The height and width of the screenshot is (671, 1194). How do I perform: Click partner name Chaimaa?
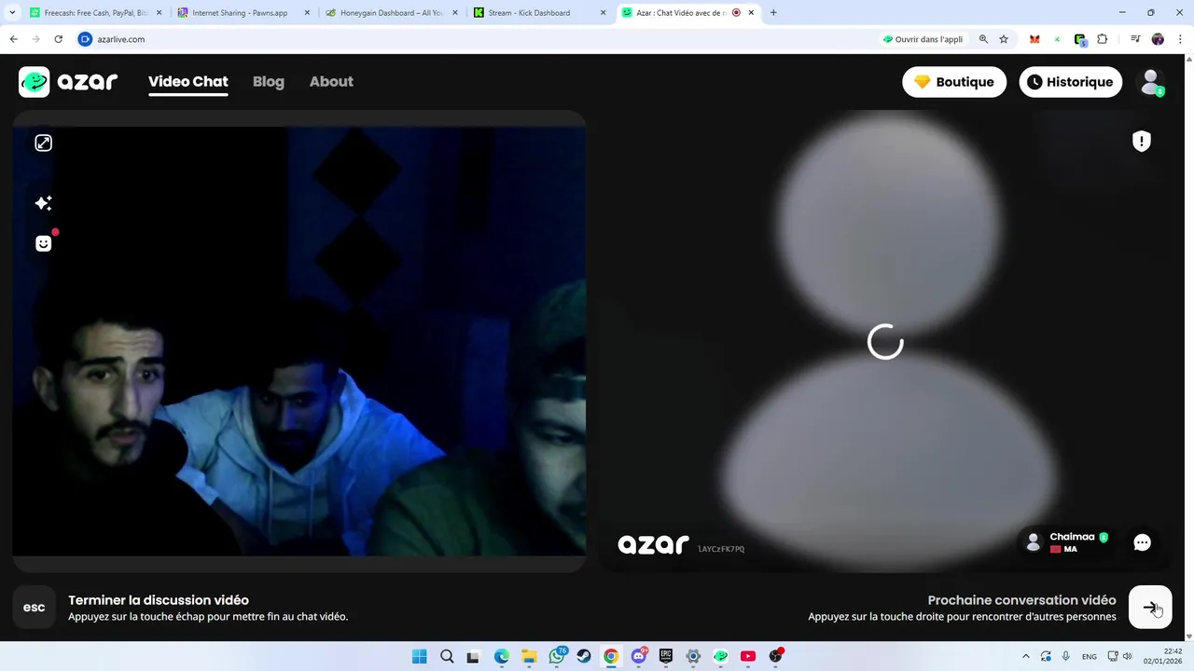pos(1072,537)
